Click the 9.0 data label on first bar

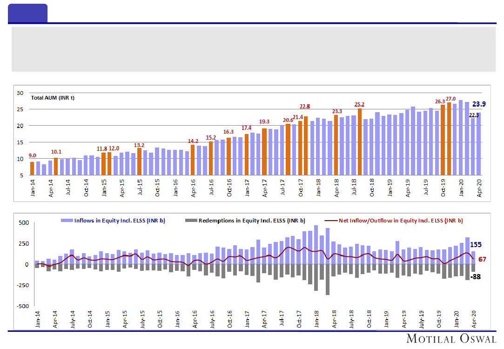click(33, 156)
